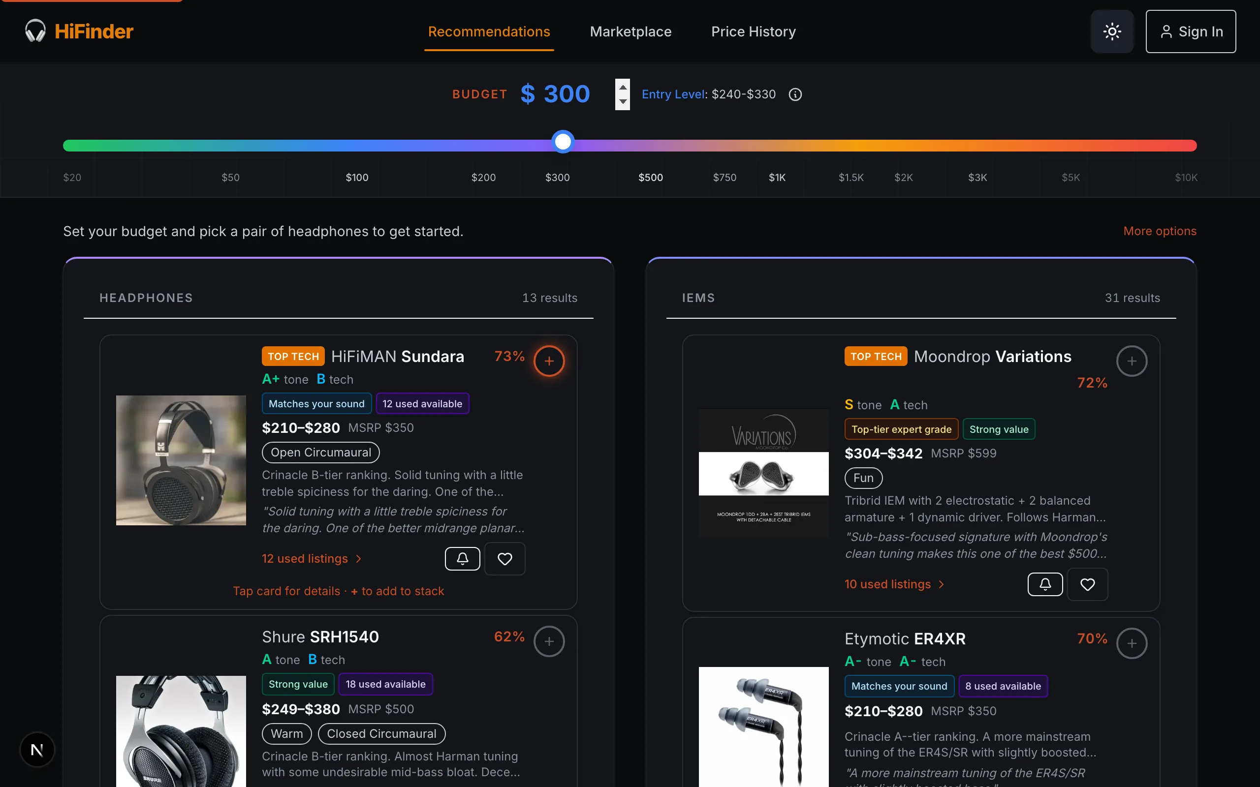Click the 18 used available badge
The height and width of the screenshot is (787, 1260).
385,684
